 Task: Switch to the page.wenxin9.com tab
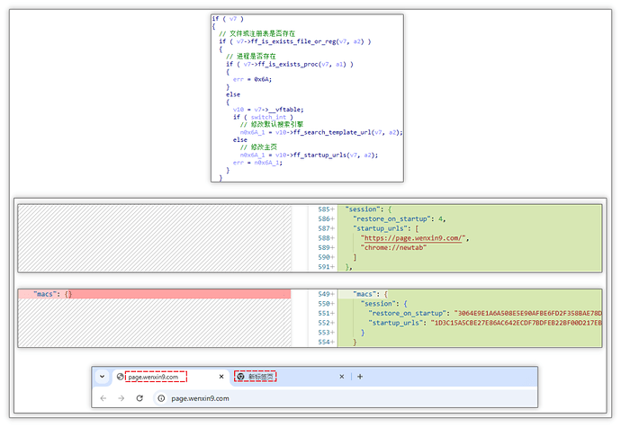tap(157, 377)
